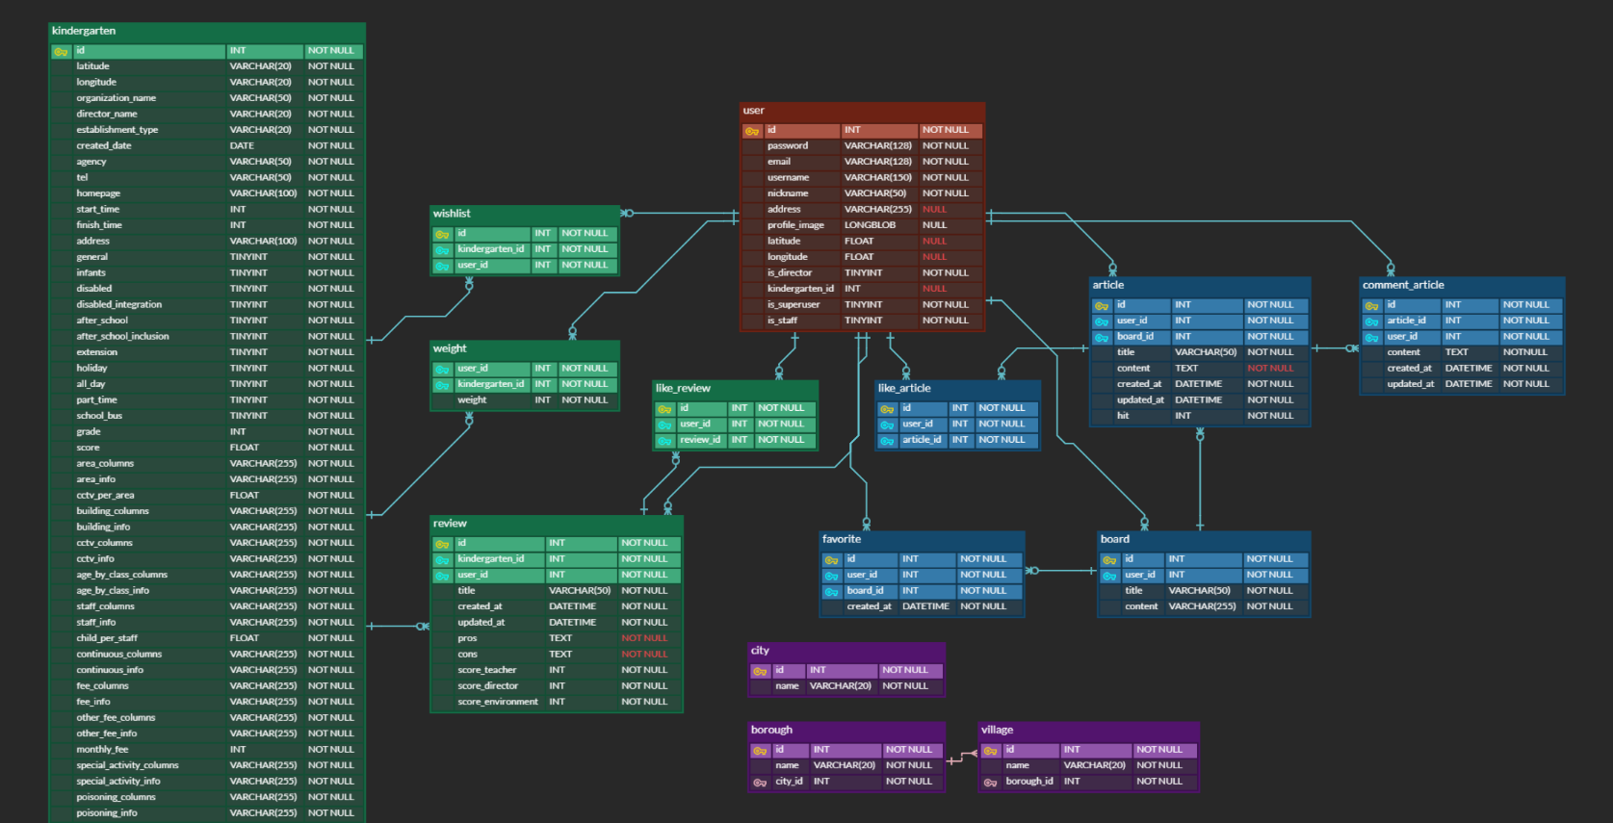Click the city id primary key icon
Screen dimensions: 1613x823
coord(760,671)
